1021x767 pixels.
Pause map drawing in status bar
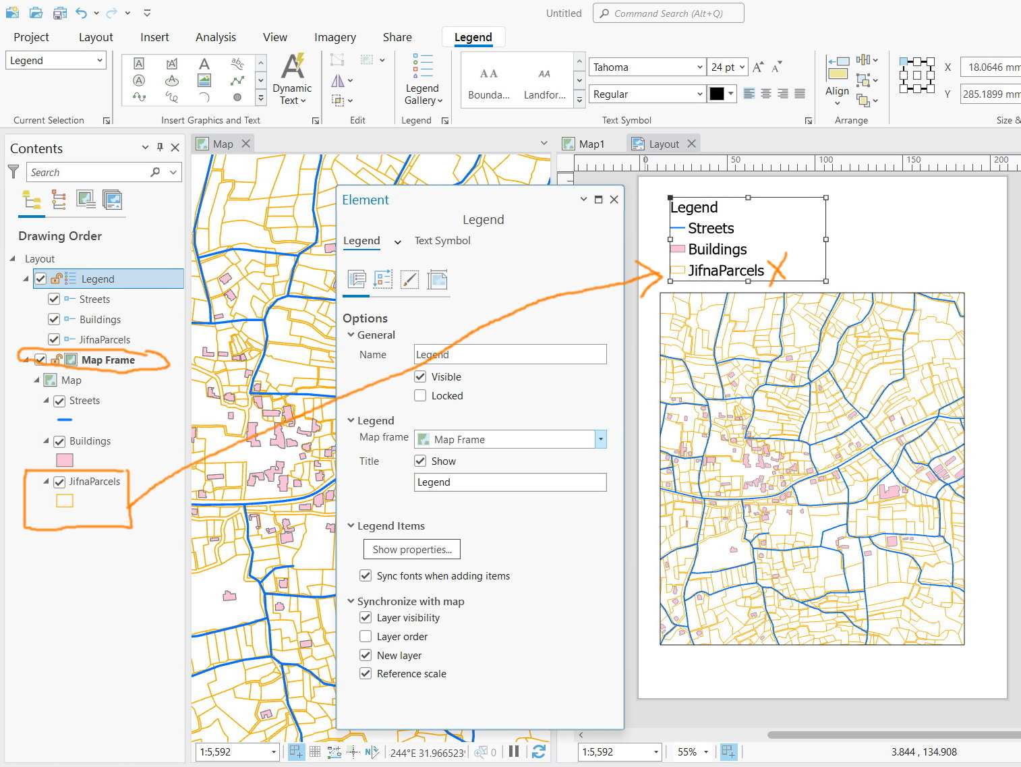(x=514, y=751)
